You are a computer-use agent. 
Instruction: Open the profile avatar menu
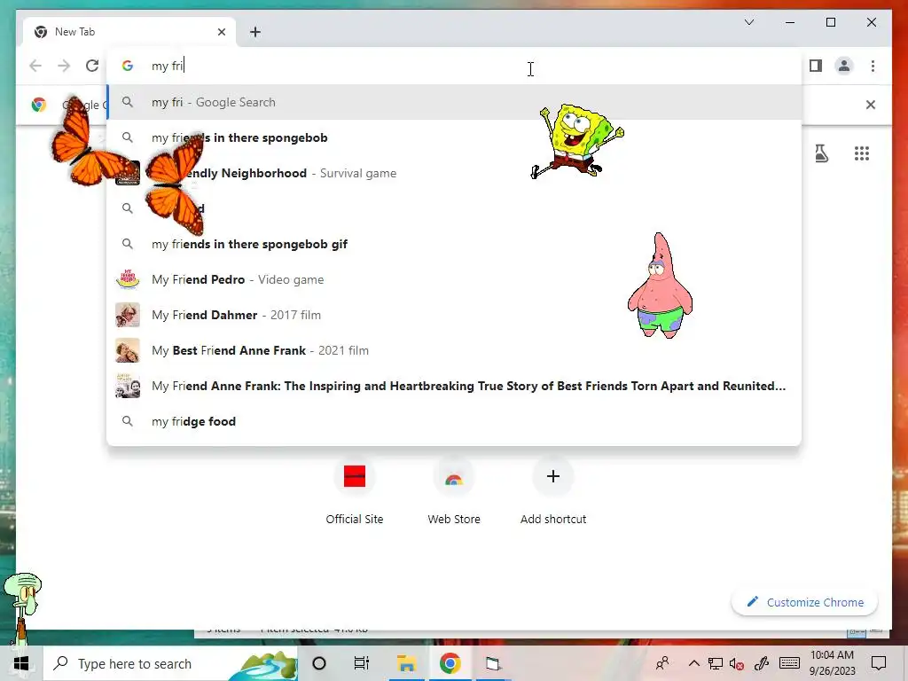(x=844, y=66)
